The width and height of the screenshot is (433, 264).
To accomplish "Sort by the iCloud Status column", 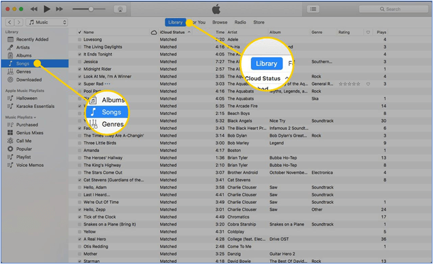I will 172,31.
